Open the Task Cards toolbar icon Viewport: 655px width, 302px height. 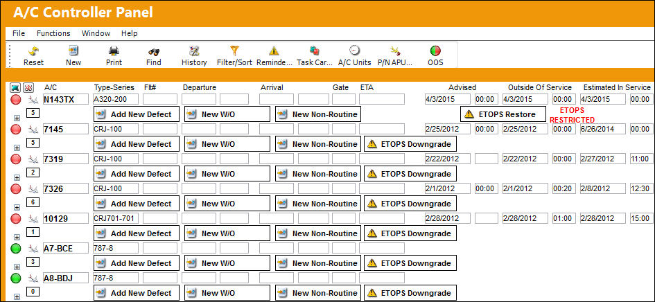click(314, 51)
